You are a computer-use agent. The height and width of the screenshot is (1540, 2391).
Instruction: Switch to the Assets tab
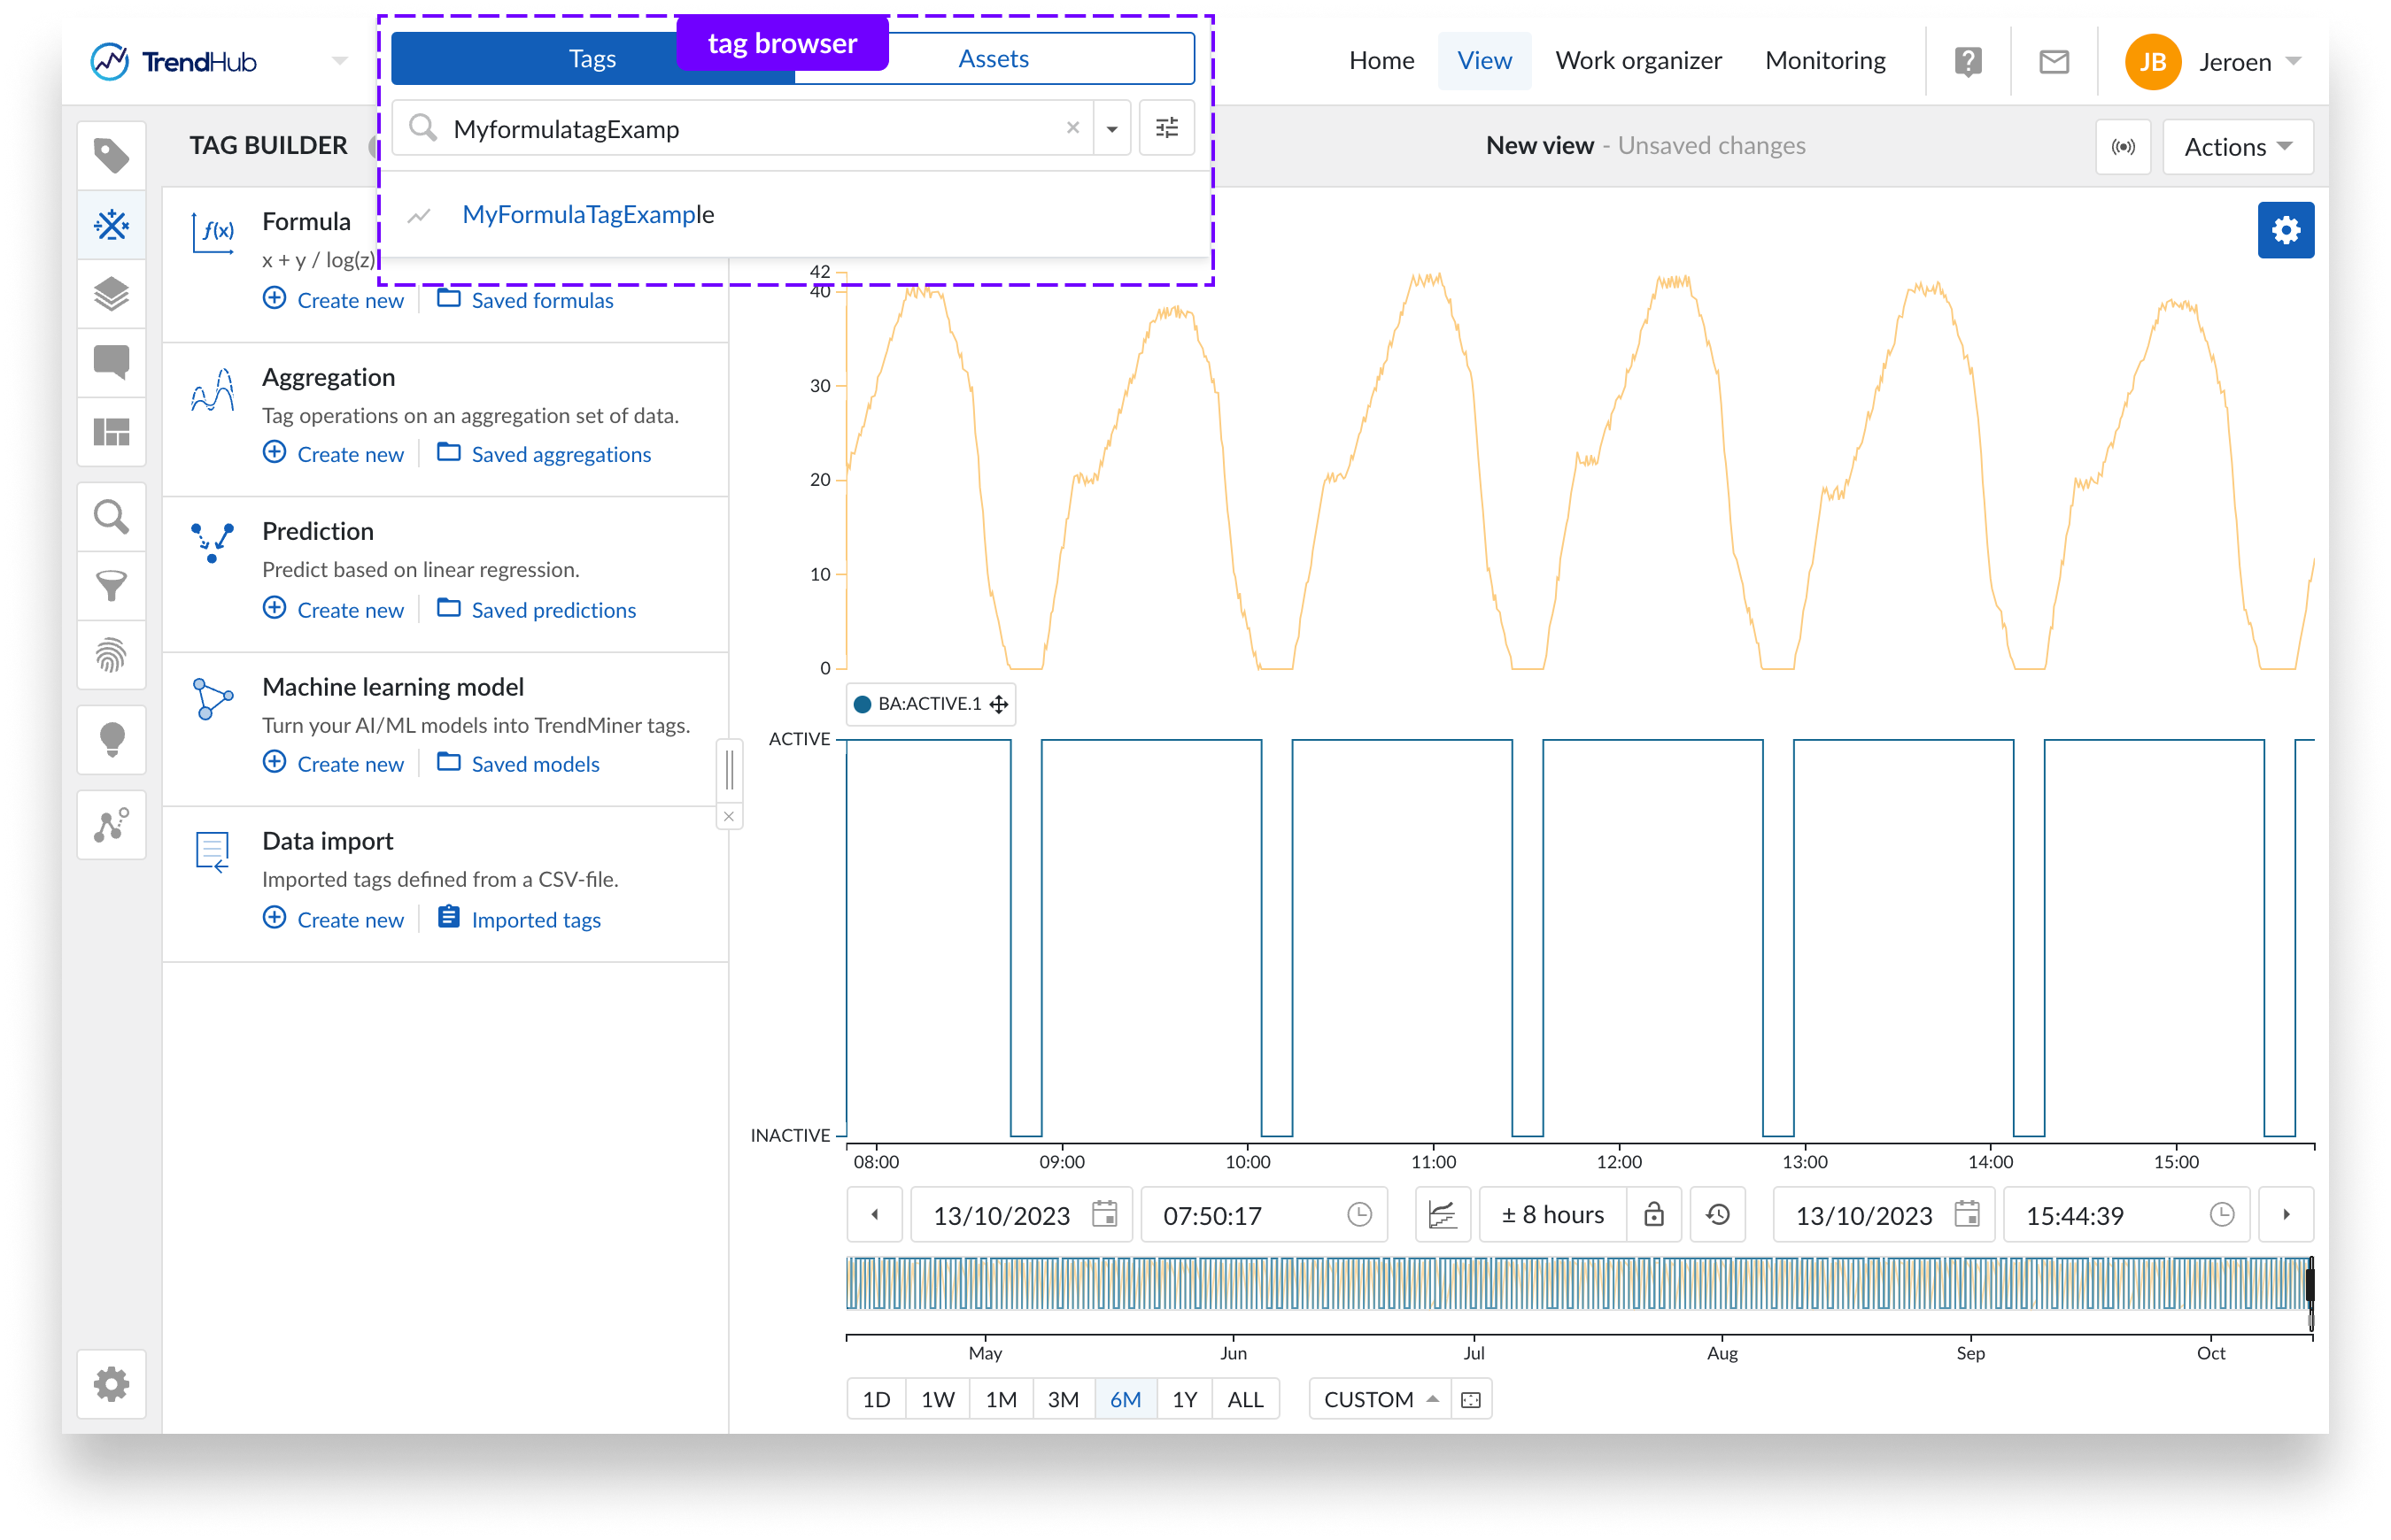click(993, 59)
